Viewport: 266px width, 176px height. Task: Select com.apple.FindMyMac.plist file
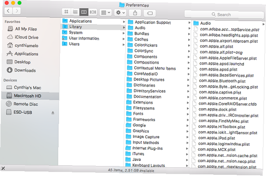(221, 121)
